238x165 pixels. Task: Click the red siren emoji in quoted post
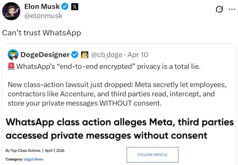(x=12, y=66)
